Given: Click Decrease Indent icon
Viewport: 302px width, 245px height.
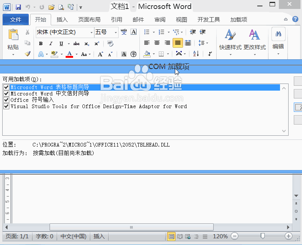Looking at the screenshot, I should coord(193,32).
